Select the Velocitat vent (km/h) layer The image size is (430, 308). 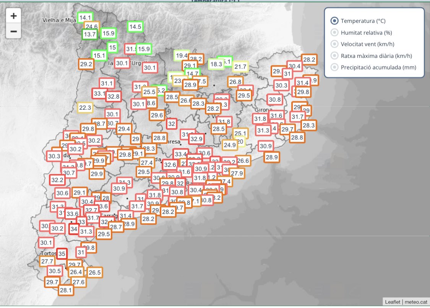click(x=334, y=44)
